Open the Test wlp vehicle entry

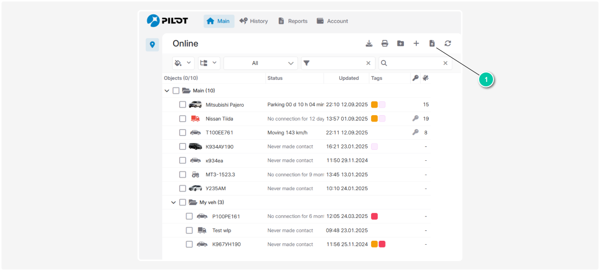click(x=221, y=230)
